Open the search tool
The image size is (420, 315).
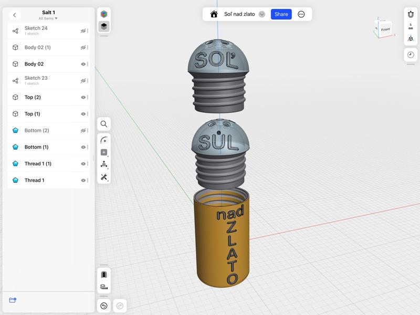104,124
